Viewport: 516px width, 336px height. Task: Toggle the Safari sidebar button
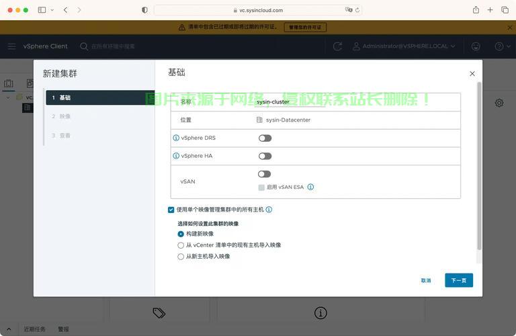pyautogui.click(x=42, y=10)
